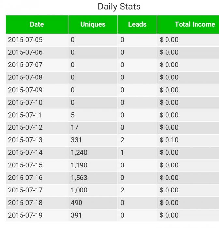Sort by the Uniques column header

[x=93, y=24]
